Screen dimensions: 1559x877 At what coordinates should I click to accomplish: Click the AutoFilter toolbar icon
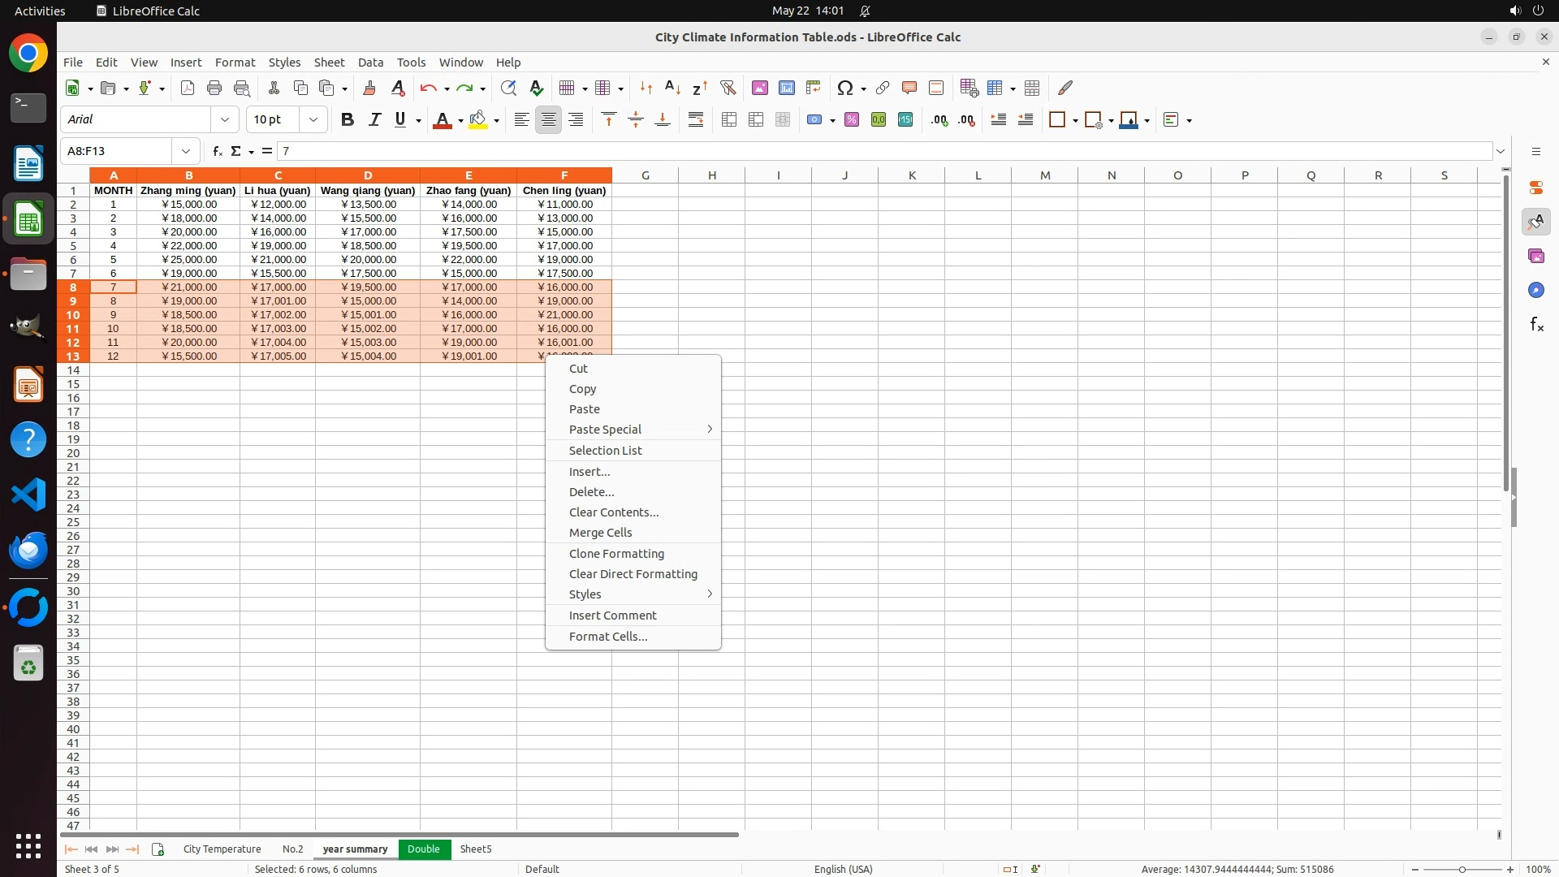[728, 88]
